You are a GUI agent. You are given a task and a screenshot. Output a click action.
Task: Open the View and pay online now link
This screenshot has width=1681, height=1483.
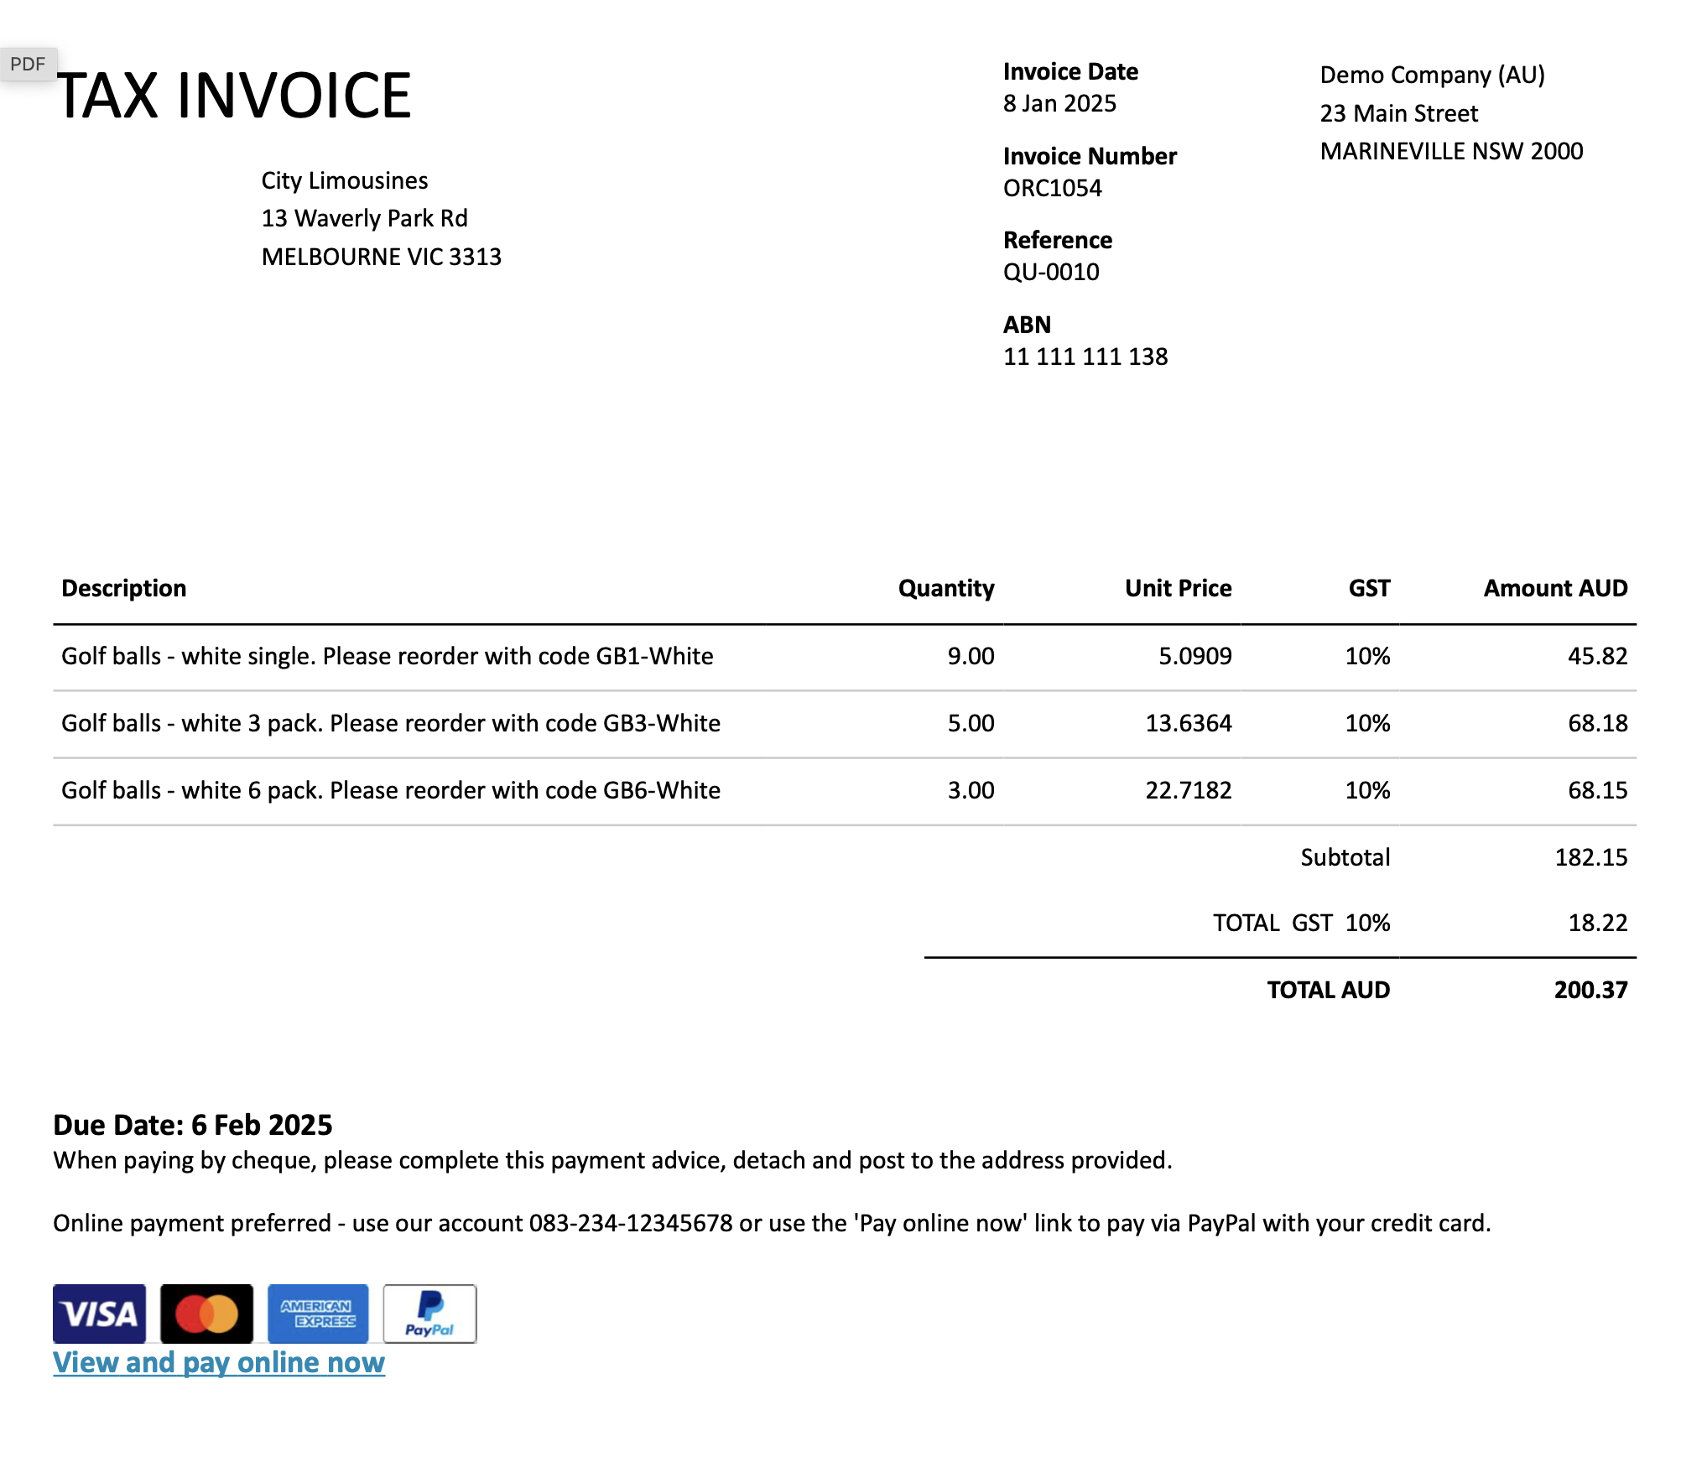(219, 1362)
